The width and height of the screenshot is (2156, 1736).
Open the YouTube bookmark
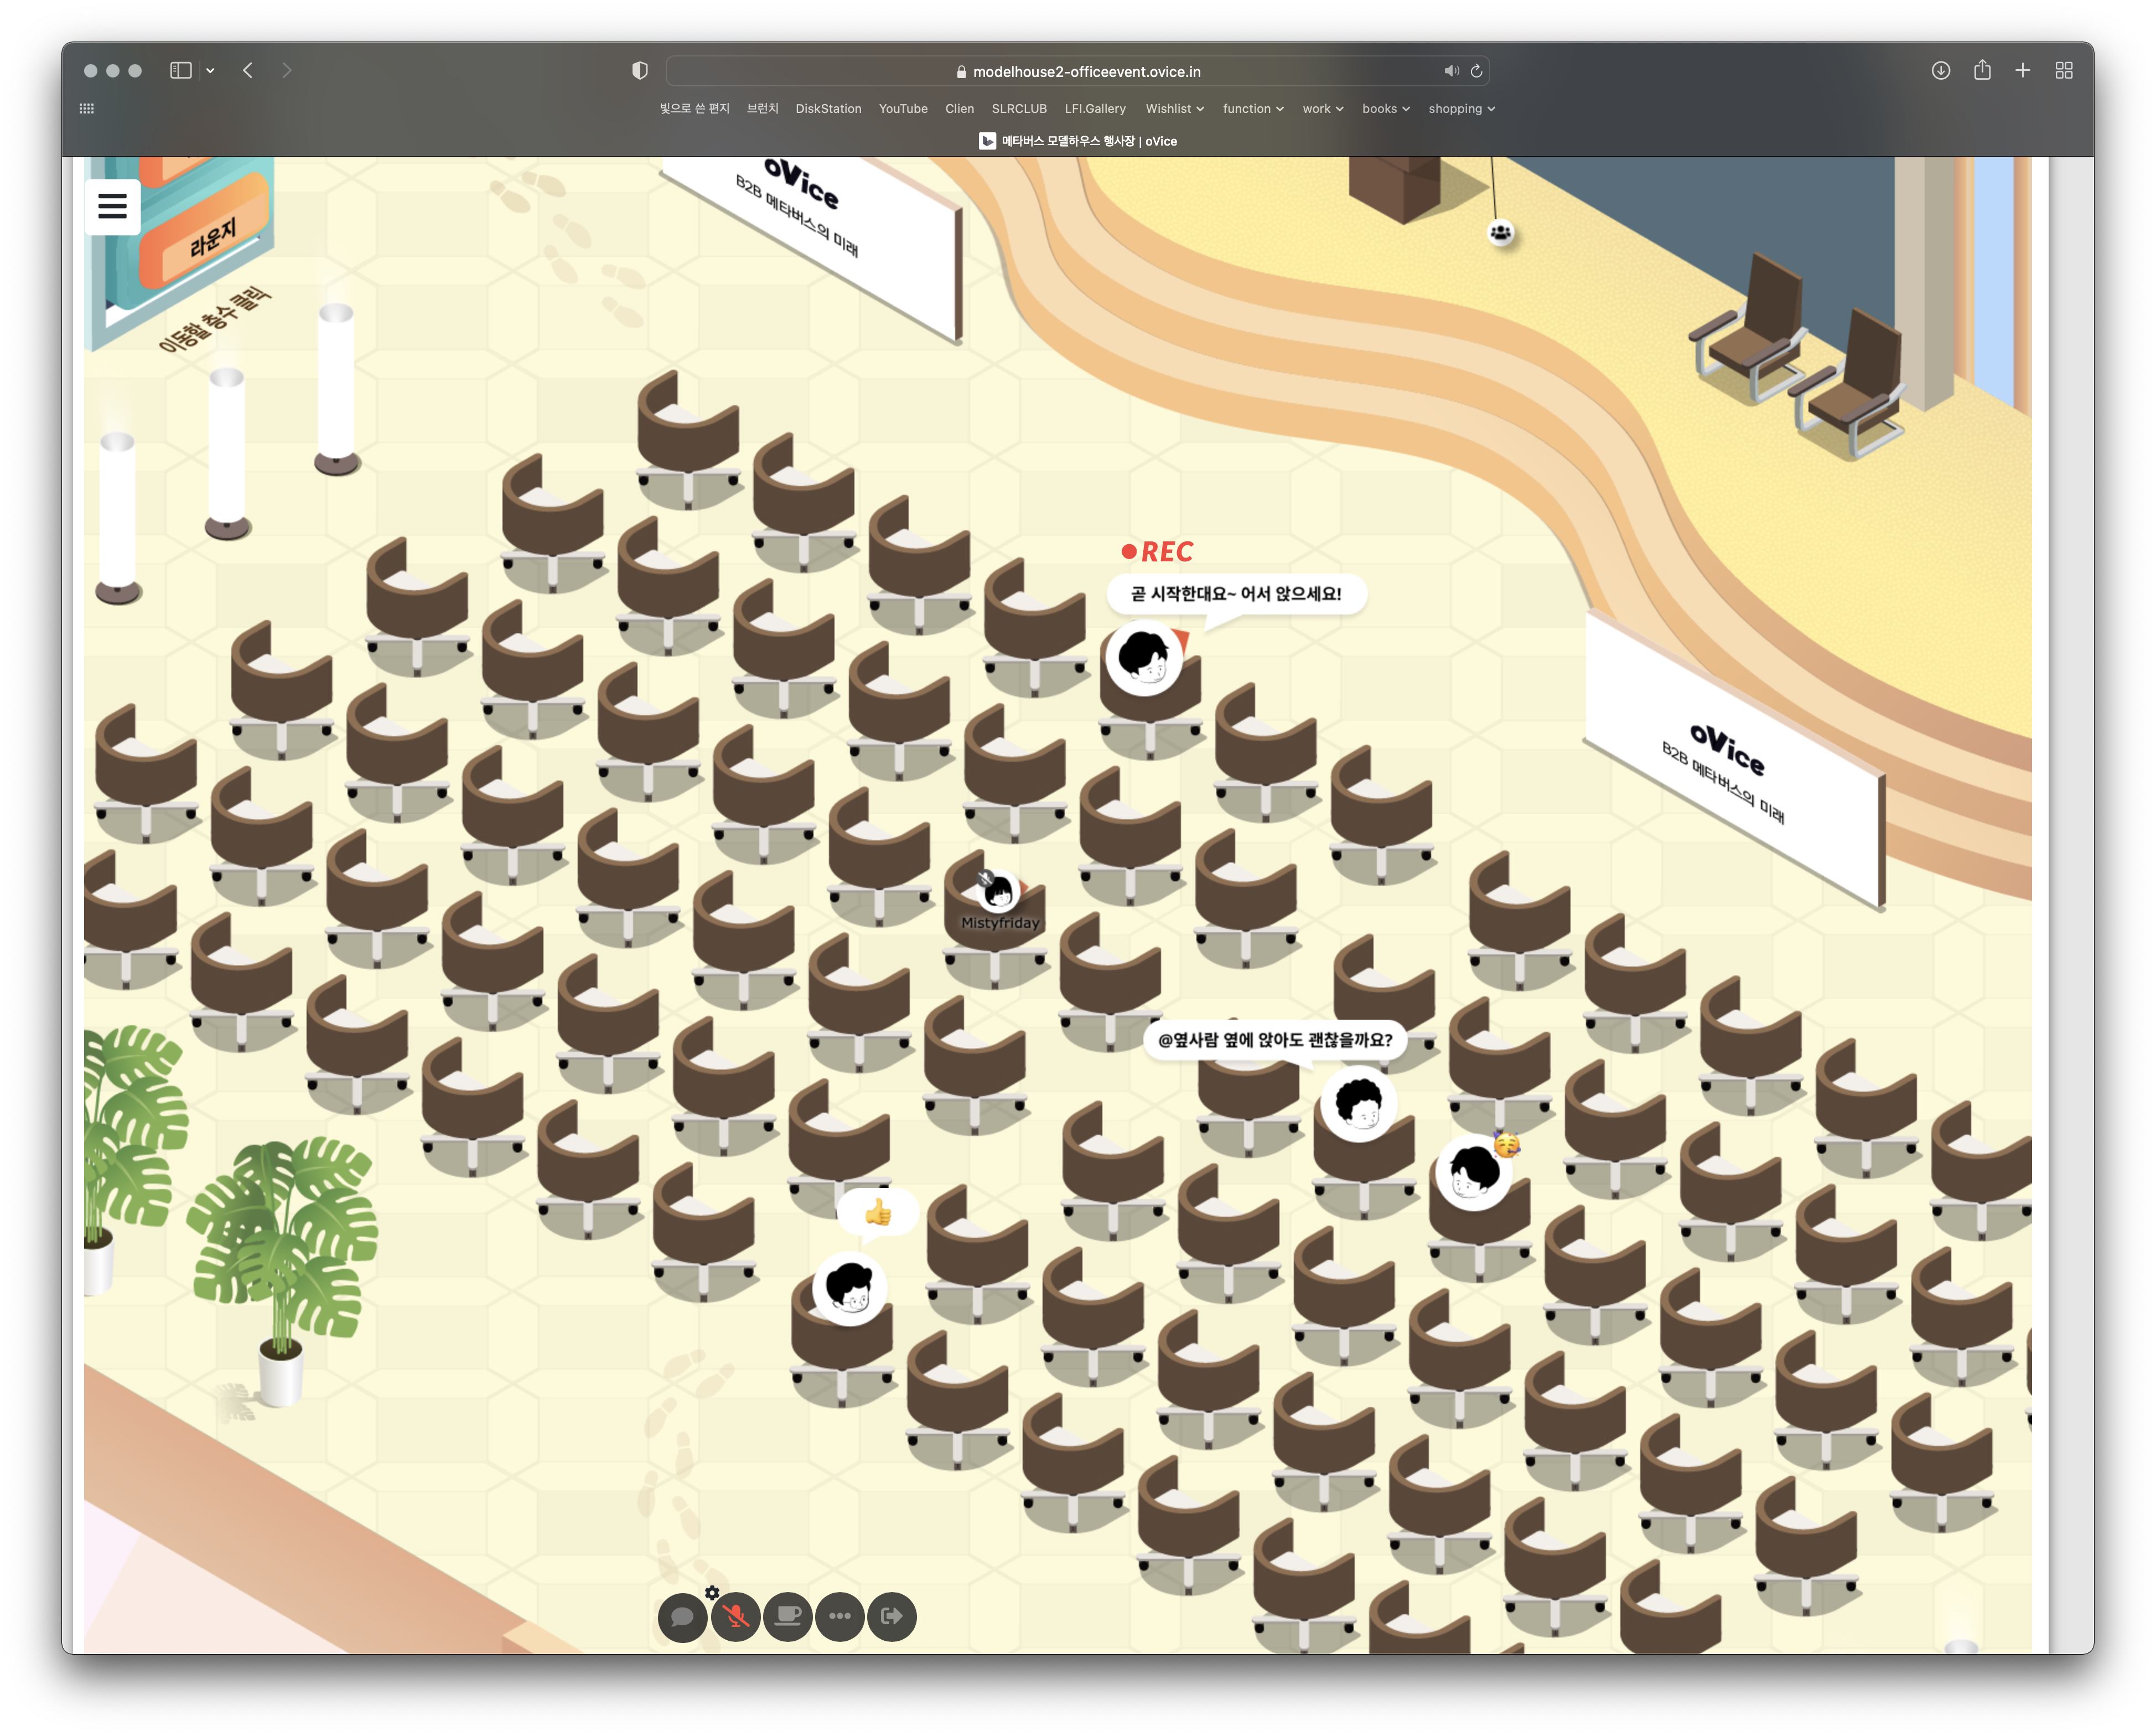(903, 109)
